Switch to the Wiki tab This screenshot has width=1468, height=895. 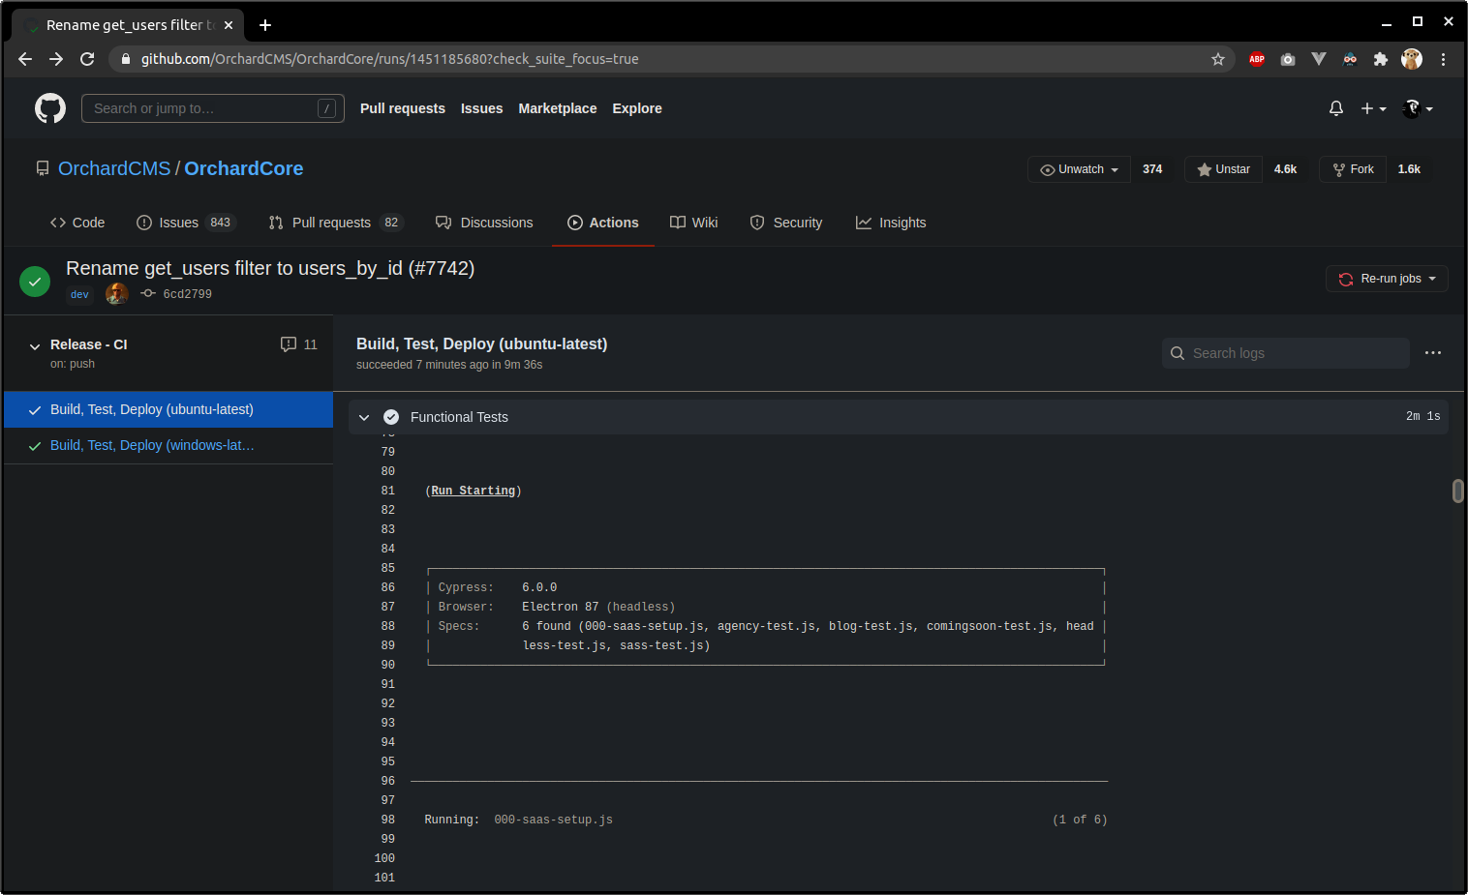coord(694,223)
